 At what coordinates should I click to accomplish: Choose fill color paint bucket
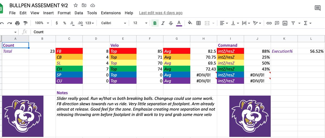point(190,23)
